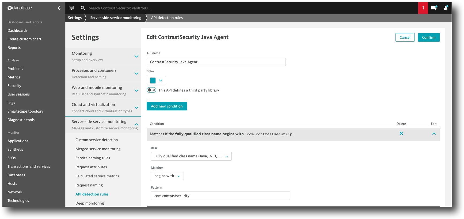The height and width of the screenshot is (219, 464).
Task: Go to Server-side service monitoring breadcrumb
Action: tap(116, 18)
